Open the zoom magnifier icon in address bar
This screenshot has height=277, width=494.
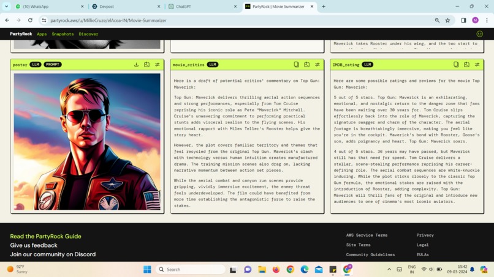[x=437, y=20]
